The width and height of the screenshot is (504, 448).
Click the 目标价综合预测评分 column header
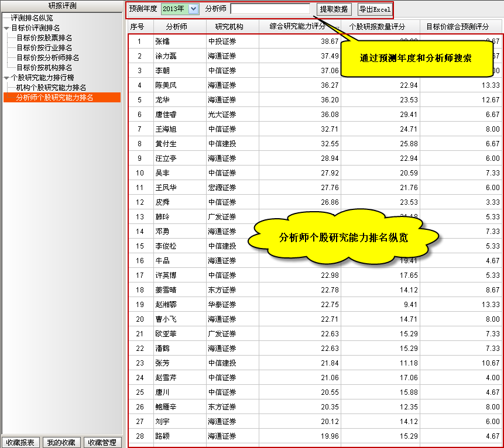[x=458, y=26]
